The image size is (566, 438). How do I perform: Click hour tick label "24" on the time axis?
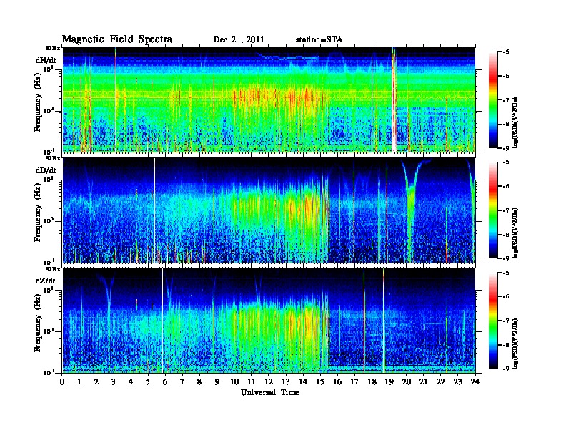click(475, 382)
